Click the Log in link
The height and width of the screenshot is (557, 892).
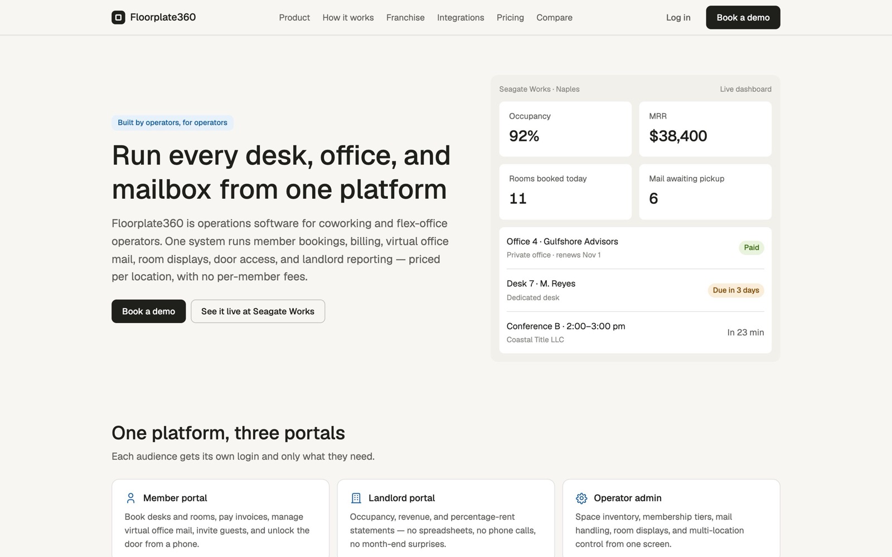tap(678, 17)
